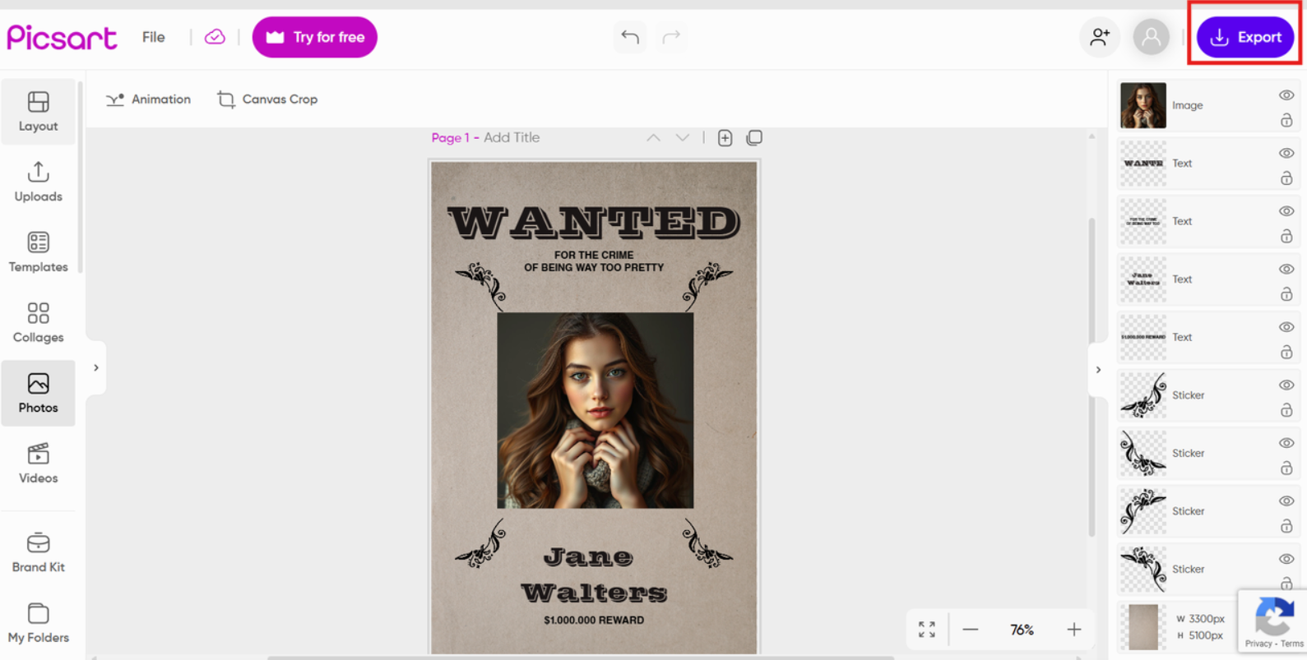Viewport: 1307px width, 660px height.
Task: Undo the last action
Action: (x=630, y=37)
